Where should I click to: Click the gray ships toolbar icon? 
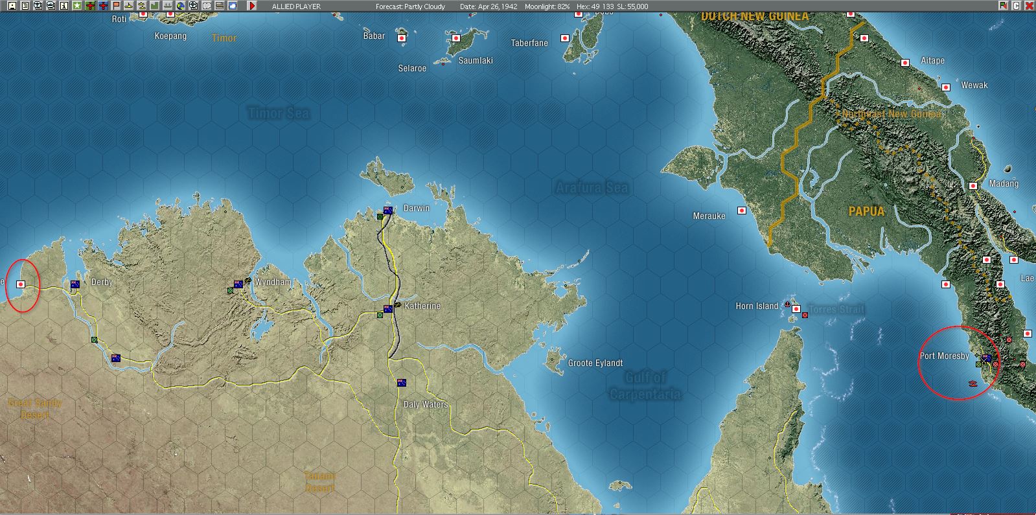click(168, 6)
